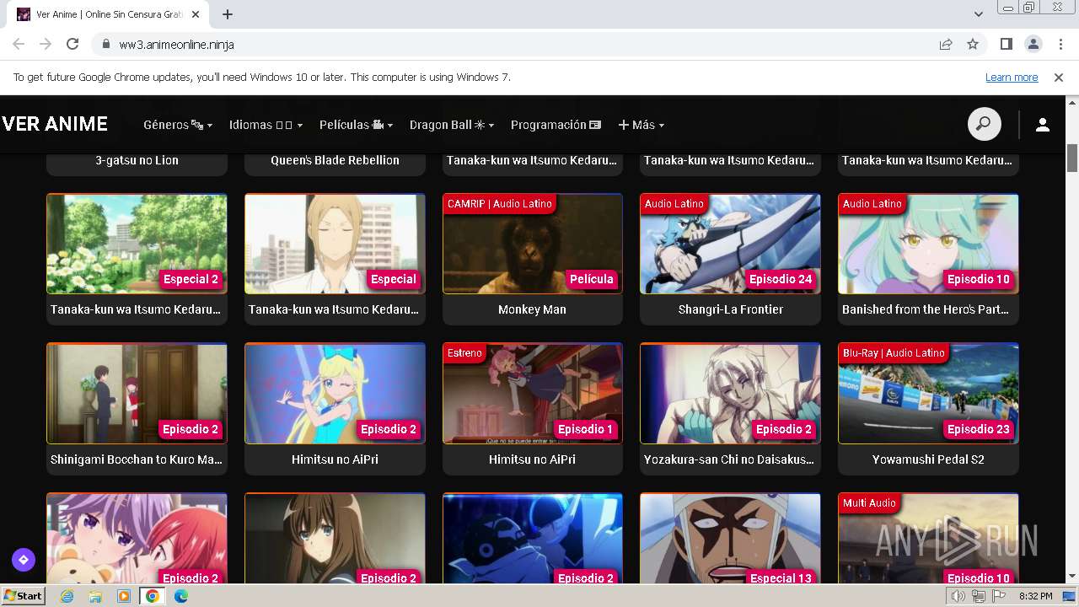Open Tanaka-kun Especial 2 thumbnail
Image resolution: width=1079 pixels, height=607 pixels.
point(137,244)
